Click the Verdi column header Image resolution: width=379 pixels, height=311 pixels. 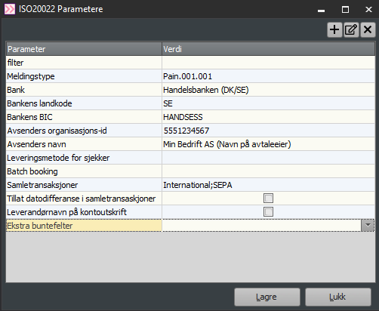(x=268, y=49)
